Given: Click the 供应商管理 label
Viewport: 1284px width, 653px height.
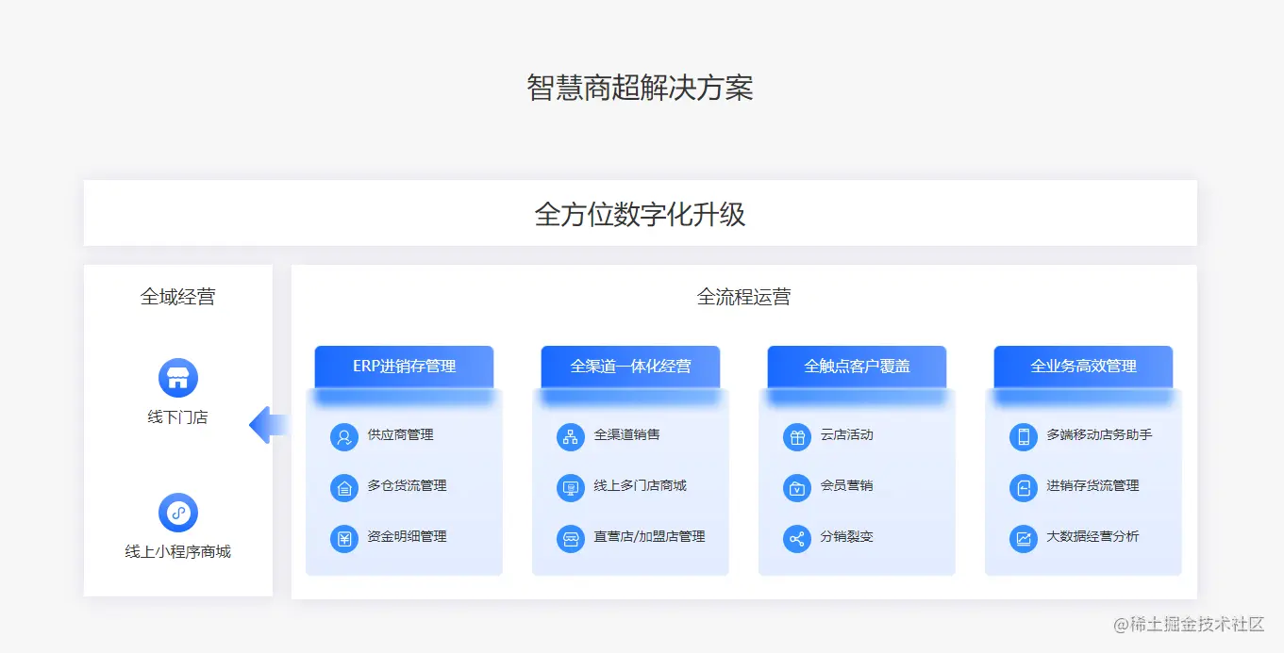Looking at the screenshot, I should 401,435.
